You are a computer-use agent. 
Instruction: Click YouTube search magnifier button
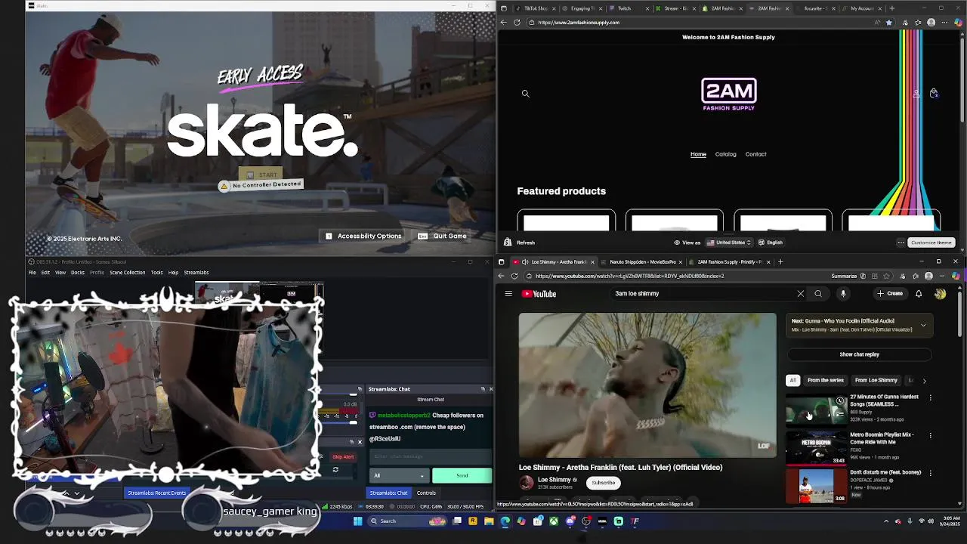point(818,294)
